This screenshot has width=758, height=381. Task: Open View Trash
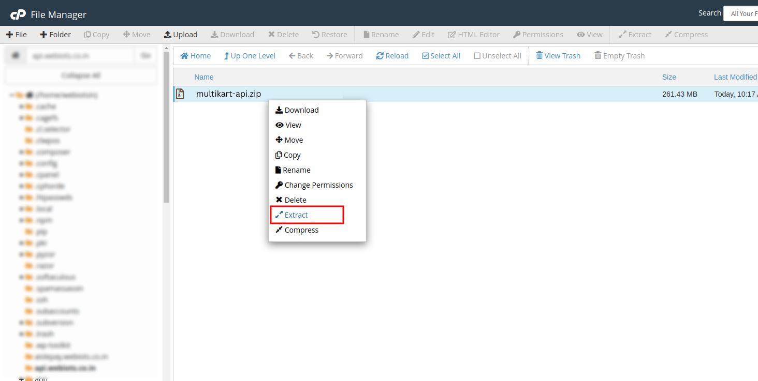point(558,56)
